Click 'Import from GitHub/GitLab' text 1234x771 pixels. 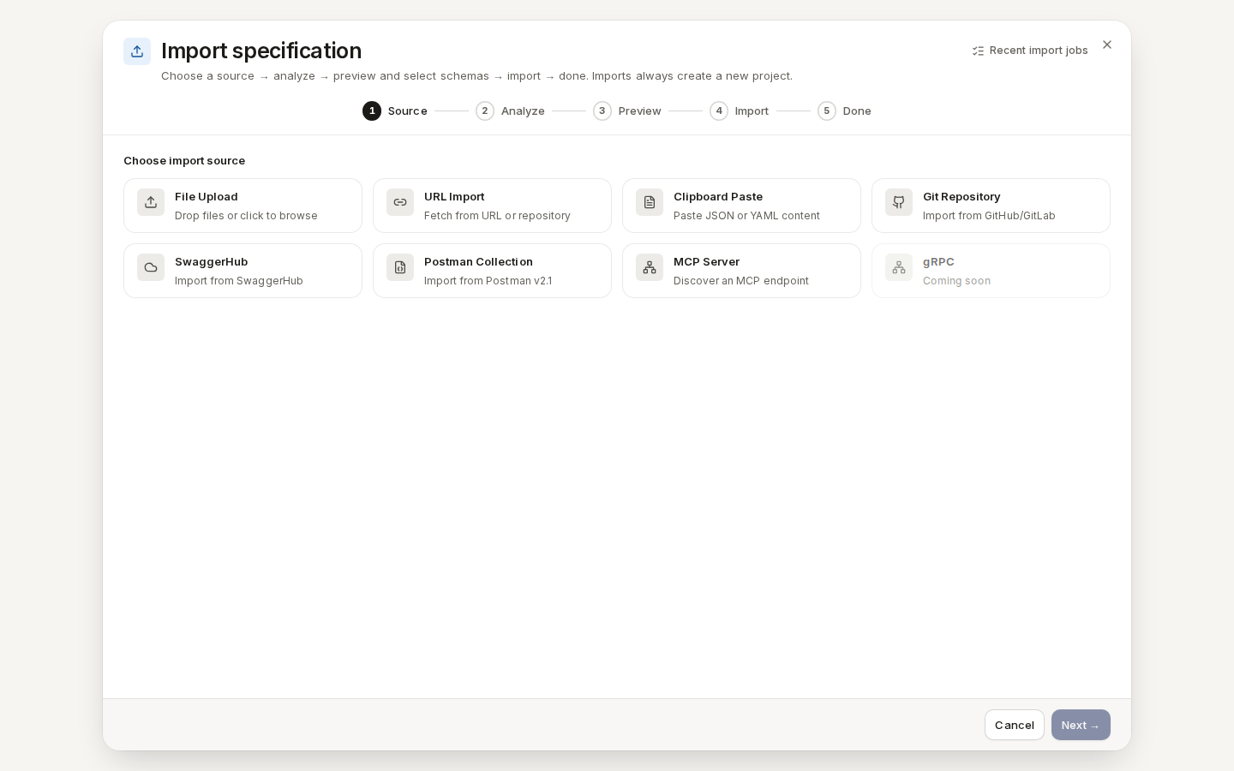(x=989, y=216)
